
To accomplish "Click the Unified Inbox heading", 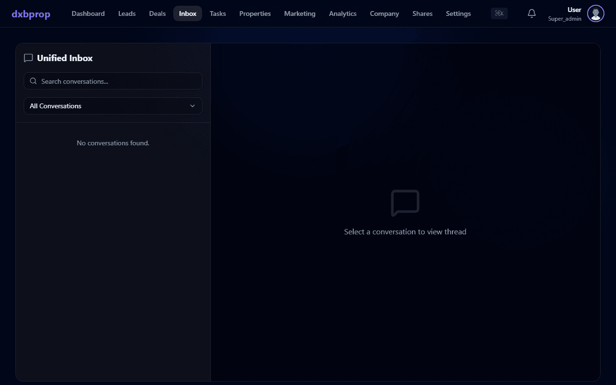I will tap(65, 58).
